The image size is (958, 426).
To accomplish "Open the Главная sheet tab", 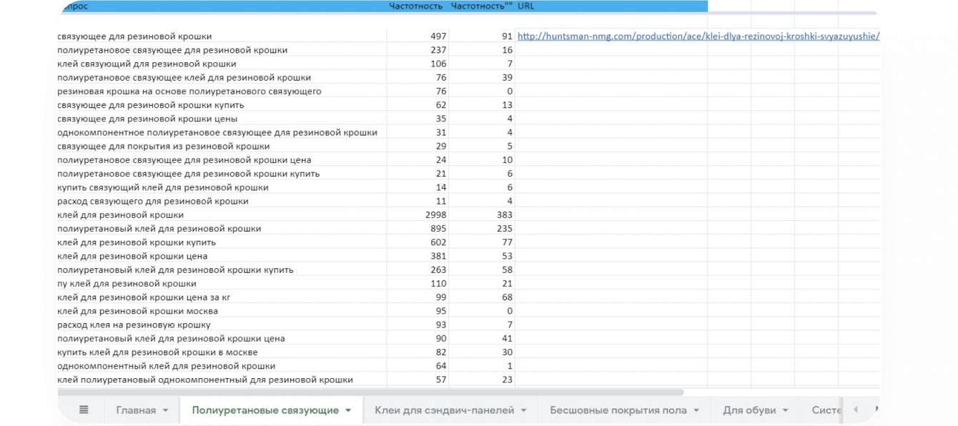I will [x=136, y=410].
